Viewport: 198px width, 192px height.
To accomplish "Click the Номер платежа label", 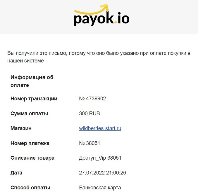I will pyautogui.click(x=30, y=143).
